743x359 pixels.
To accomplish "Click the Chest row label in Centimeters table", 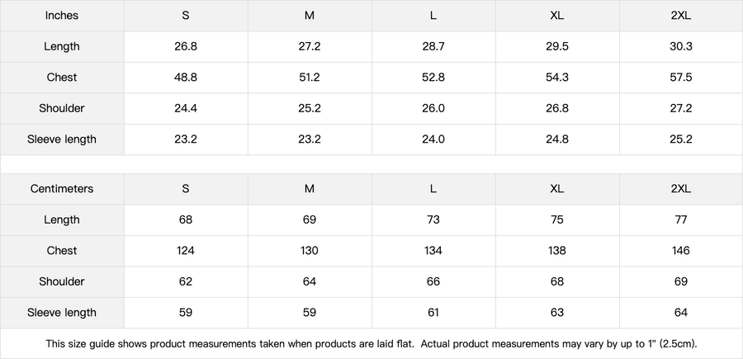I will pos(62,251).
